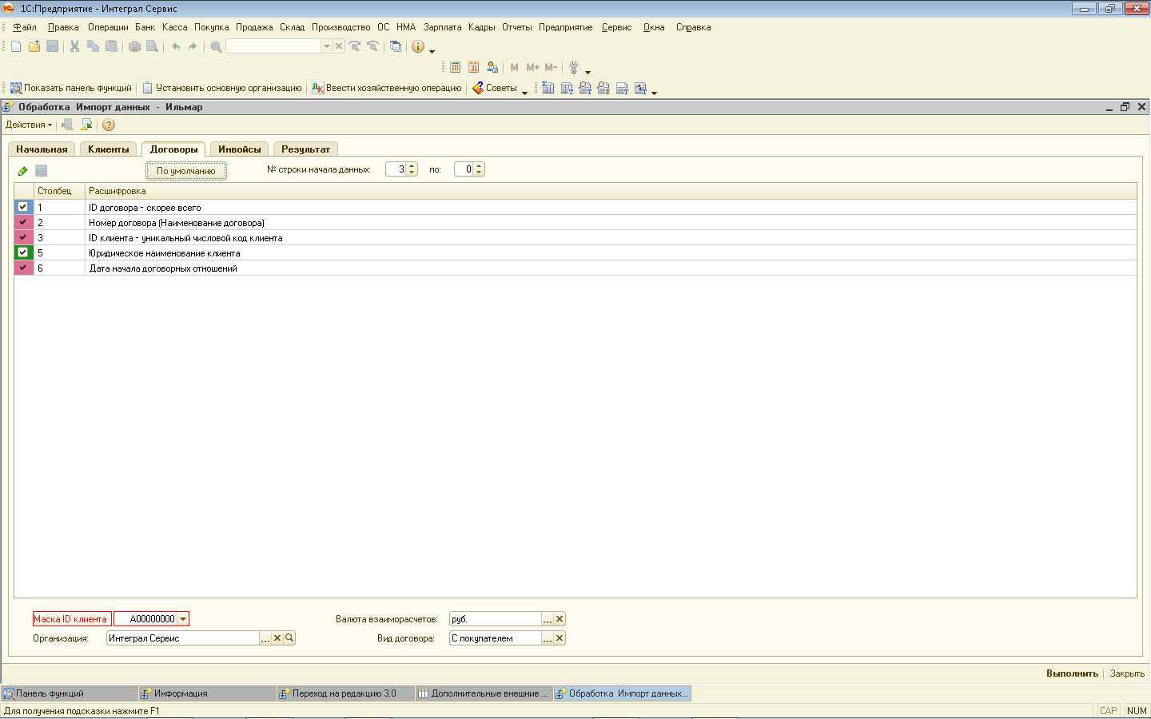Click Ввести хозяйственную операцию toolbar icon
1151x719 pixels.
(x=317, y=88)
